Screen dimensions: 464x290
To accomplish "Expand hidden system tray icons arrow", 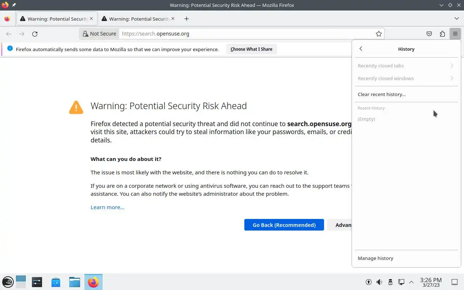I will pyautogui.click(x=411, y=282).
